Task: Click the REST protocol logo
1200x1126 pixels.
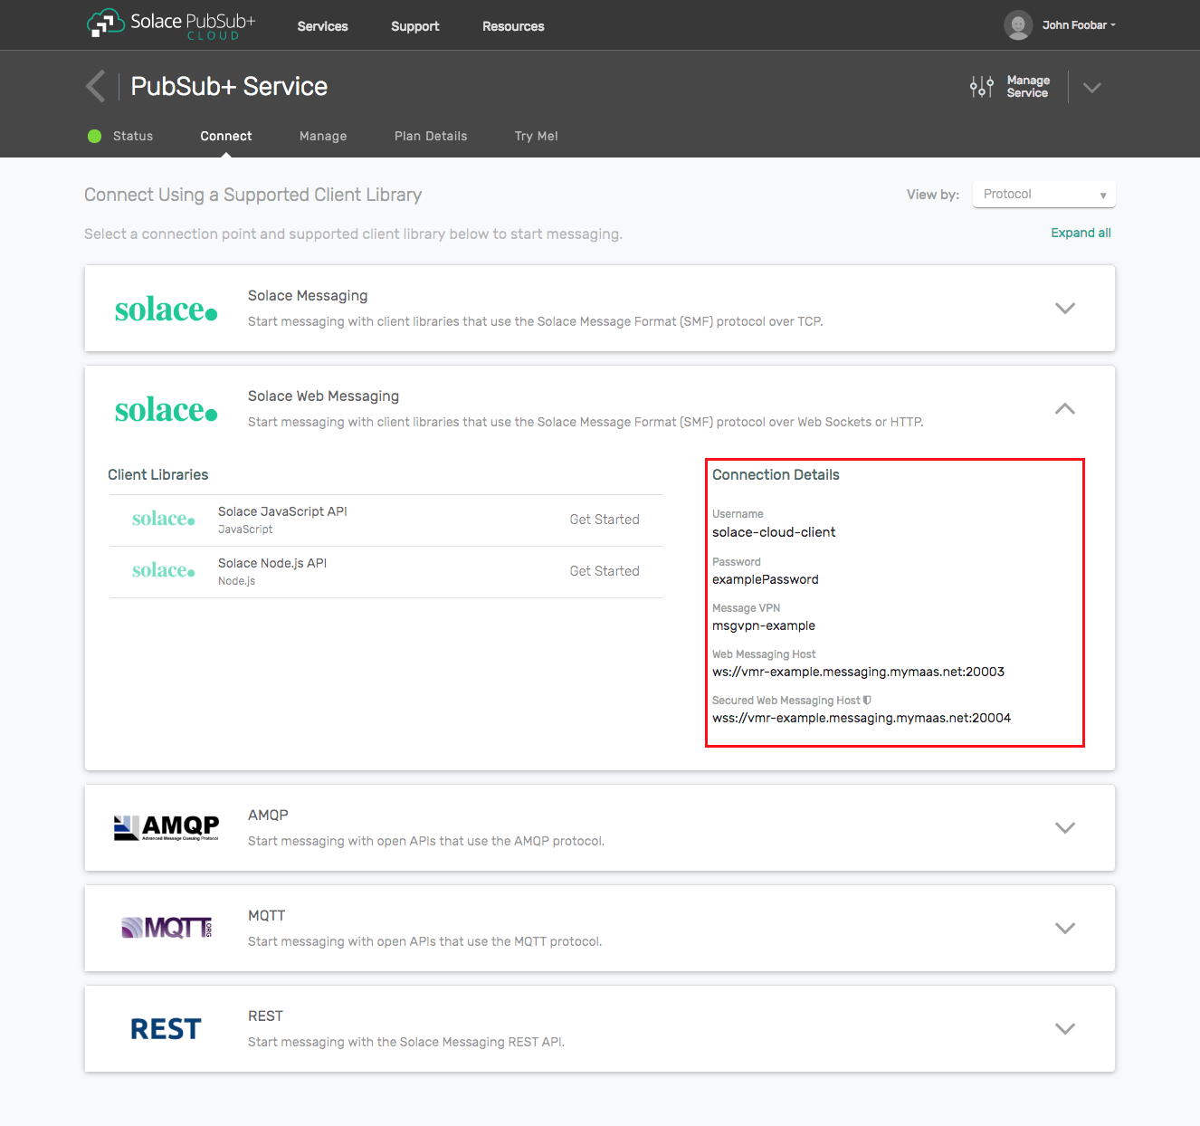Action: pyautogui.click(x=166, y=1029)
